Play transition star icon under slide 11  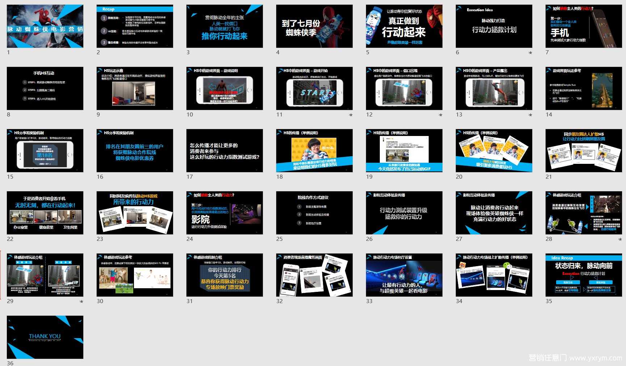coord(351,115)
